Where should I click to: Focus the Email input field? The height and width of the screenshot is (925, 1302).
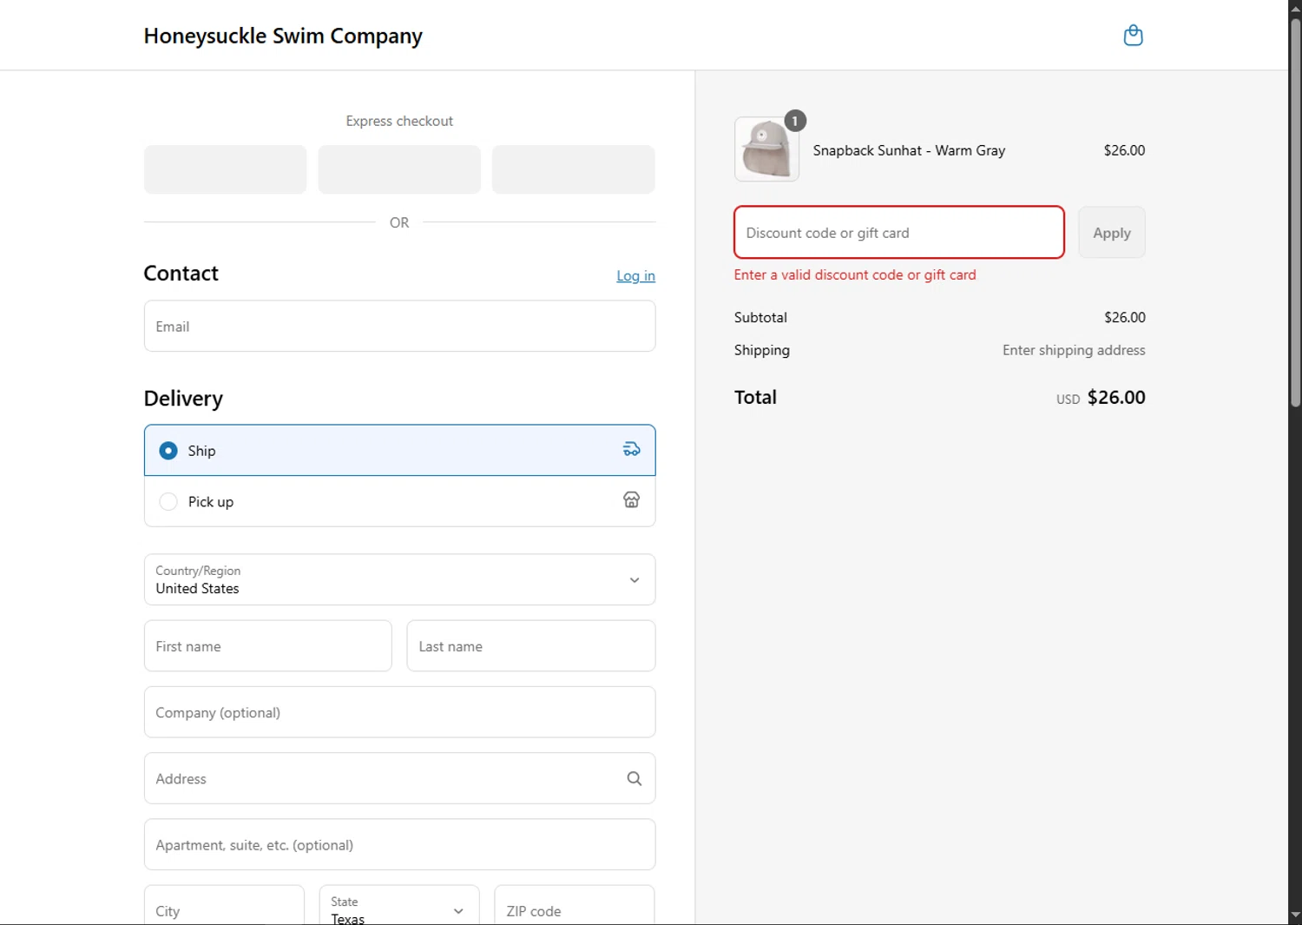[399, 326]
